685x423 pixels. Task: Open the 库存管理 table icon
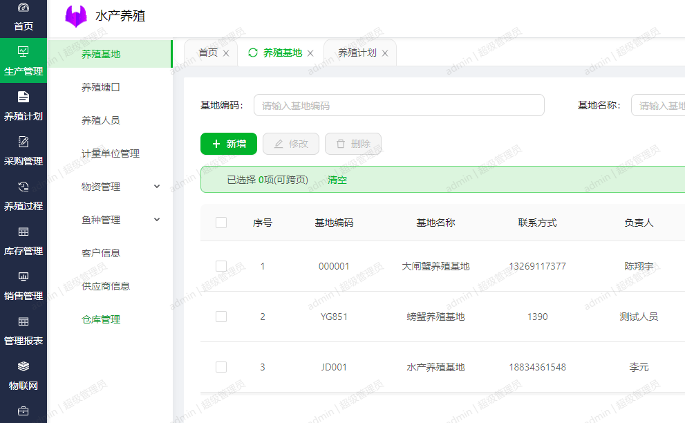tap(23, 232)
